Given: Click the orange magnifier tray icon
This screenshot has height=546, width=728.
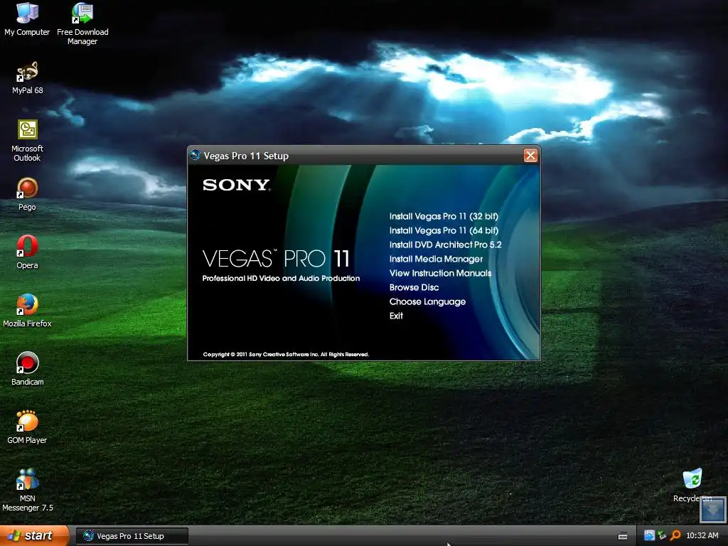Looking at the screenshot, I should [675, 535].
